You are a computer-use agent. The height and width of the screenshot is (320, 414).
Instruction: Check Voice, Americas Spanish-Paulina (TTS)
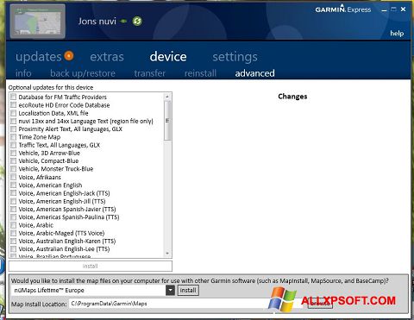pyautogui.click(x=14, y=216)
